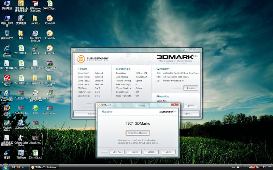This screenshot has height=170, width=273.
Task: Click the Save As button in Score dialog
Action: [x=117, y=152]
